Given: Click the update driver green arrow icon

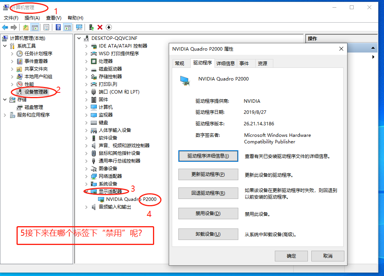Looking at the screenshot, I should [x=91, y=27].
